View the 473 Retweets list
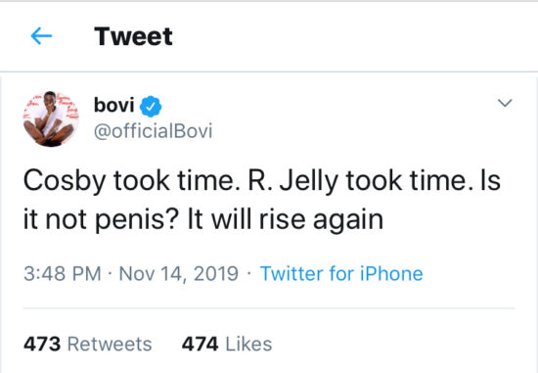This screenshot has width=538, height=373. tap(87, 344)
